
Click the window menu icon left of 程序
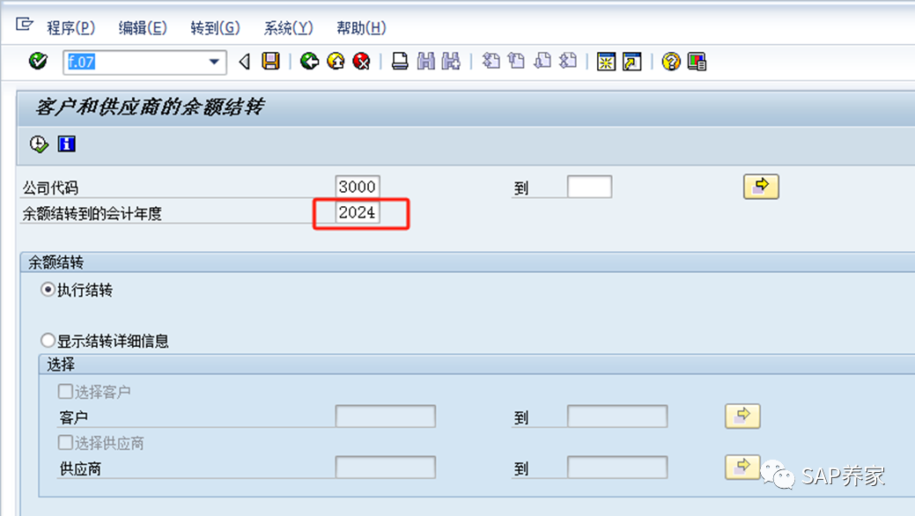24,24
